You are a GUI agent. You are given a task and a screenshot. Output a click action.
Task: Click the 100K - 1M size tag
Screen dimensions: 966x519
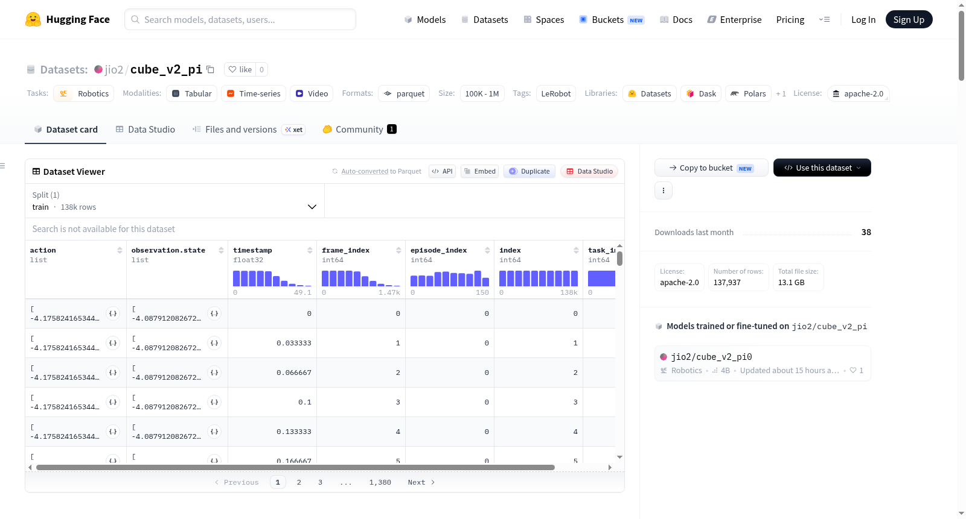(482, 93)
